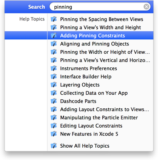
Task: Select Collecting Data on Your App
Action: 100,93
